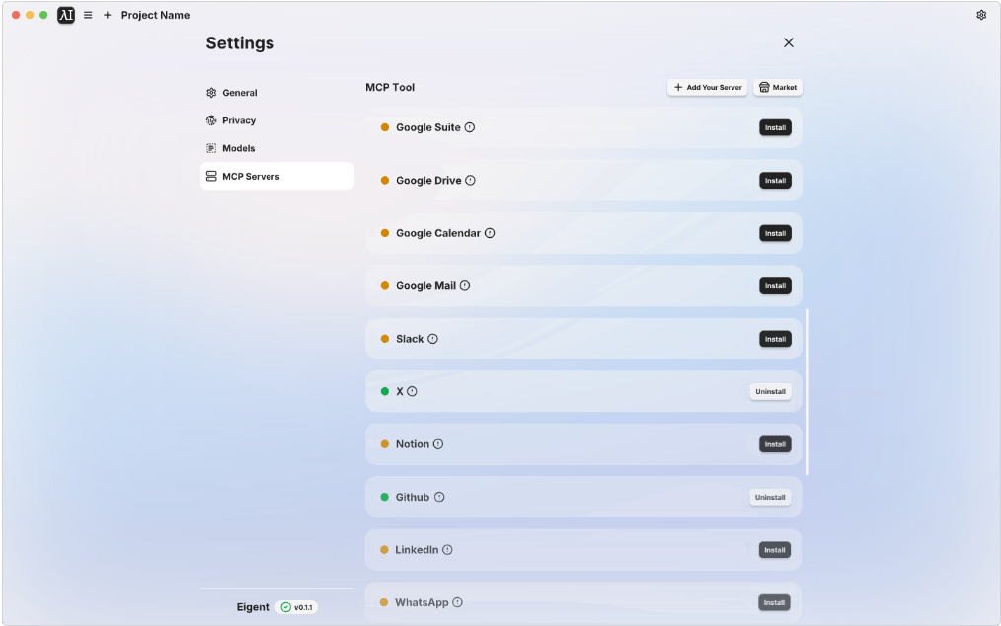This screenshot has height=626, width=1001.
Task: Click the v0.1.1 version badge
Action: [297, 607]
